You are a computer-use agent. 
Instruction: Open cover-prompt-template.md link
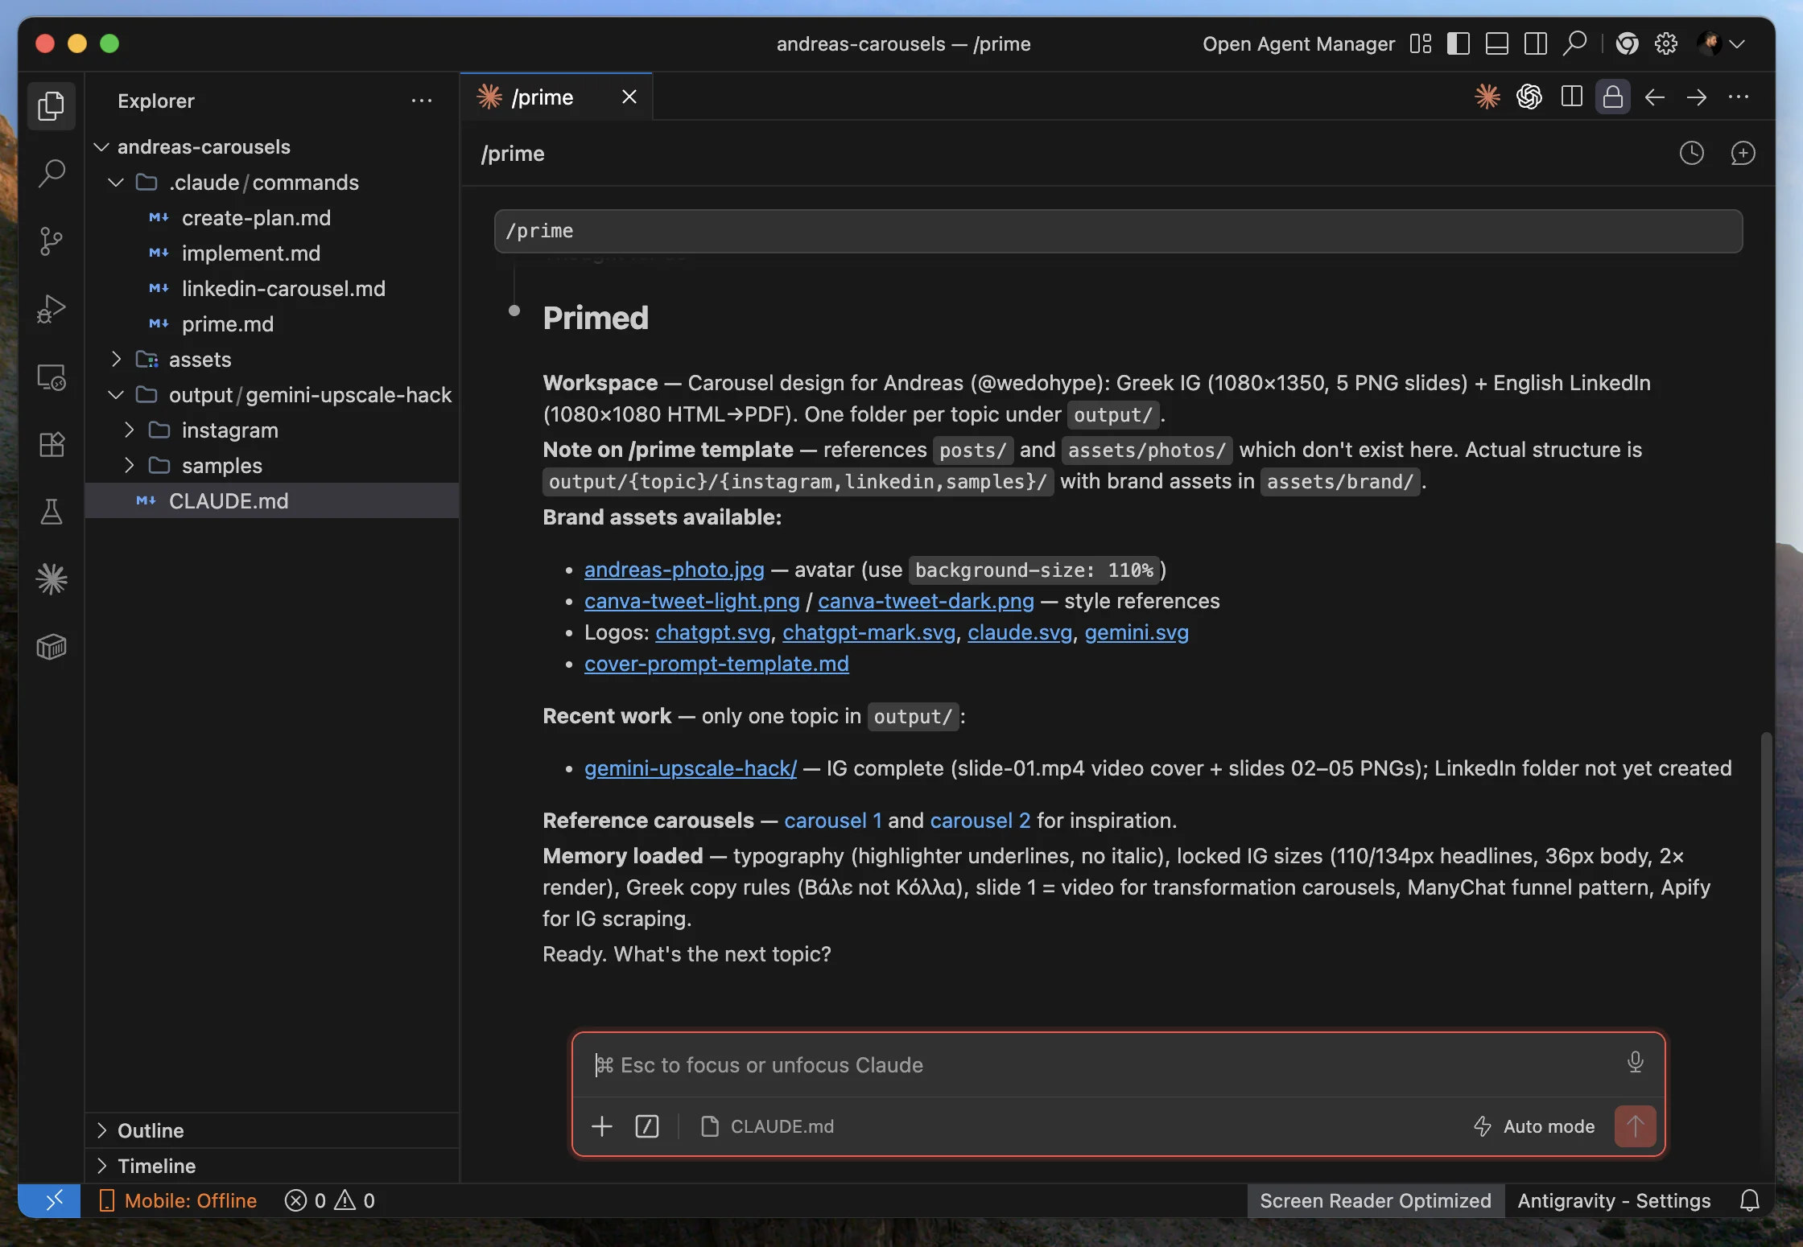[x=716, y=664]
